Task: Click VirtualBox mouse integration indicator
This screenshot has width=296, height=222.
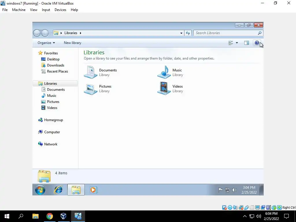Action: click(274, 208)
